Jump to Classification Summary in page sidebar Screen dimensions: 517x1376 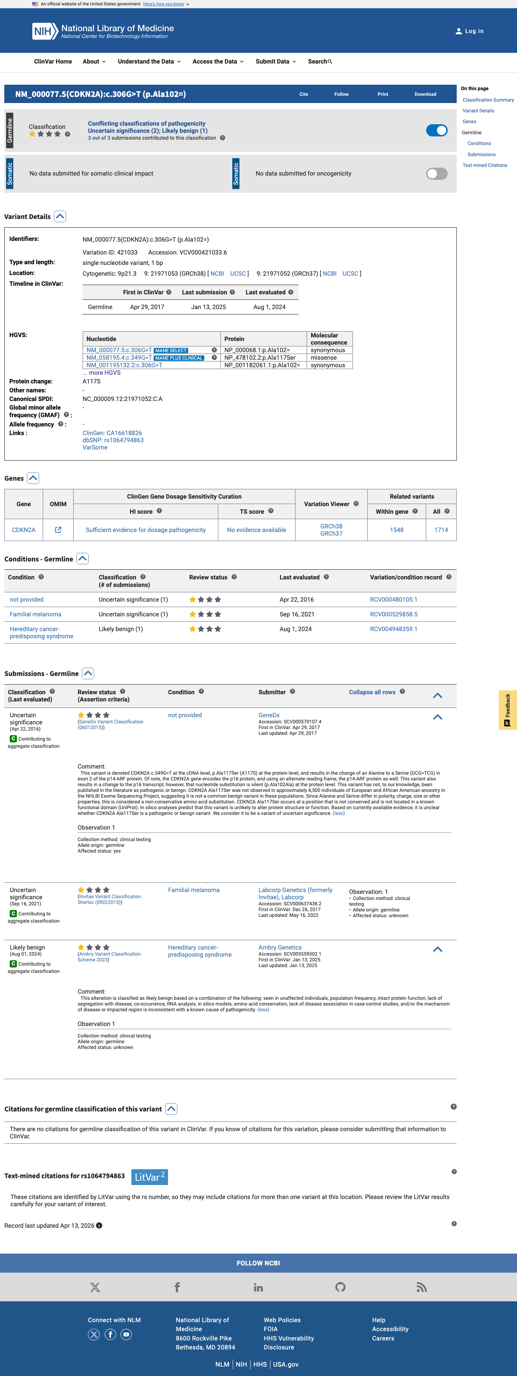coord(488,100)
